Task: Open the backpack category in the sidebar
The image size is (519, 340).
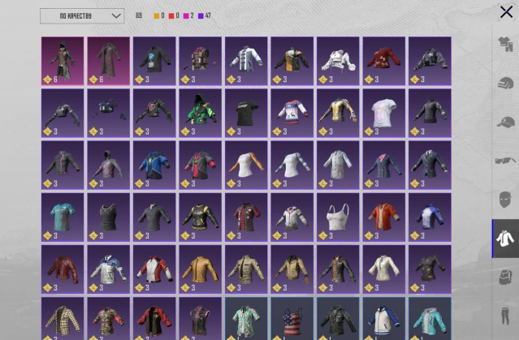Action: 505,278
